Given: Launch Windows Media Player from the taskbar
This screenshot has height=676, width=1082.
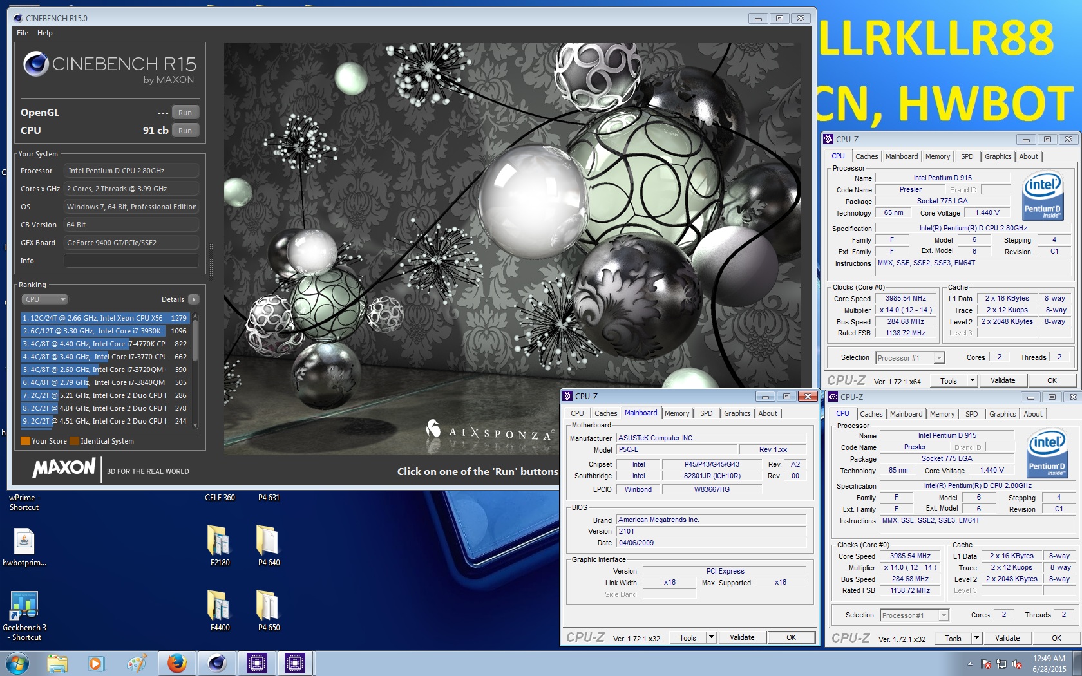Looking at the screenshot, I should click(96, 663).
